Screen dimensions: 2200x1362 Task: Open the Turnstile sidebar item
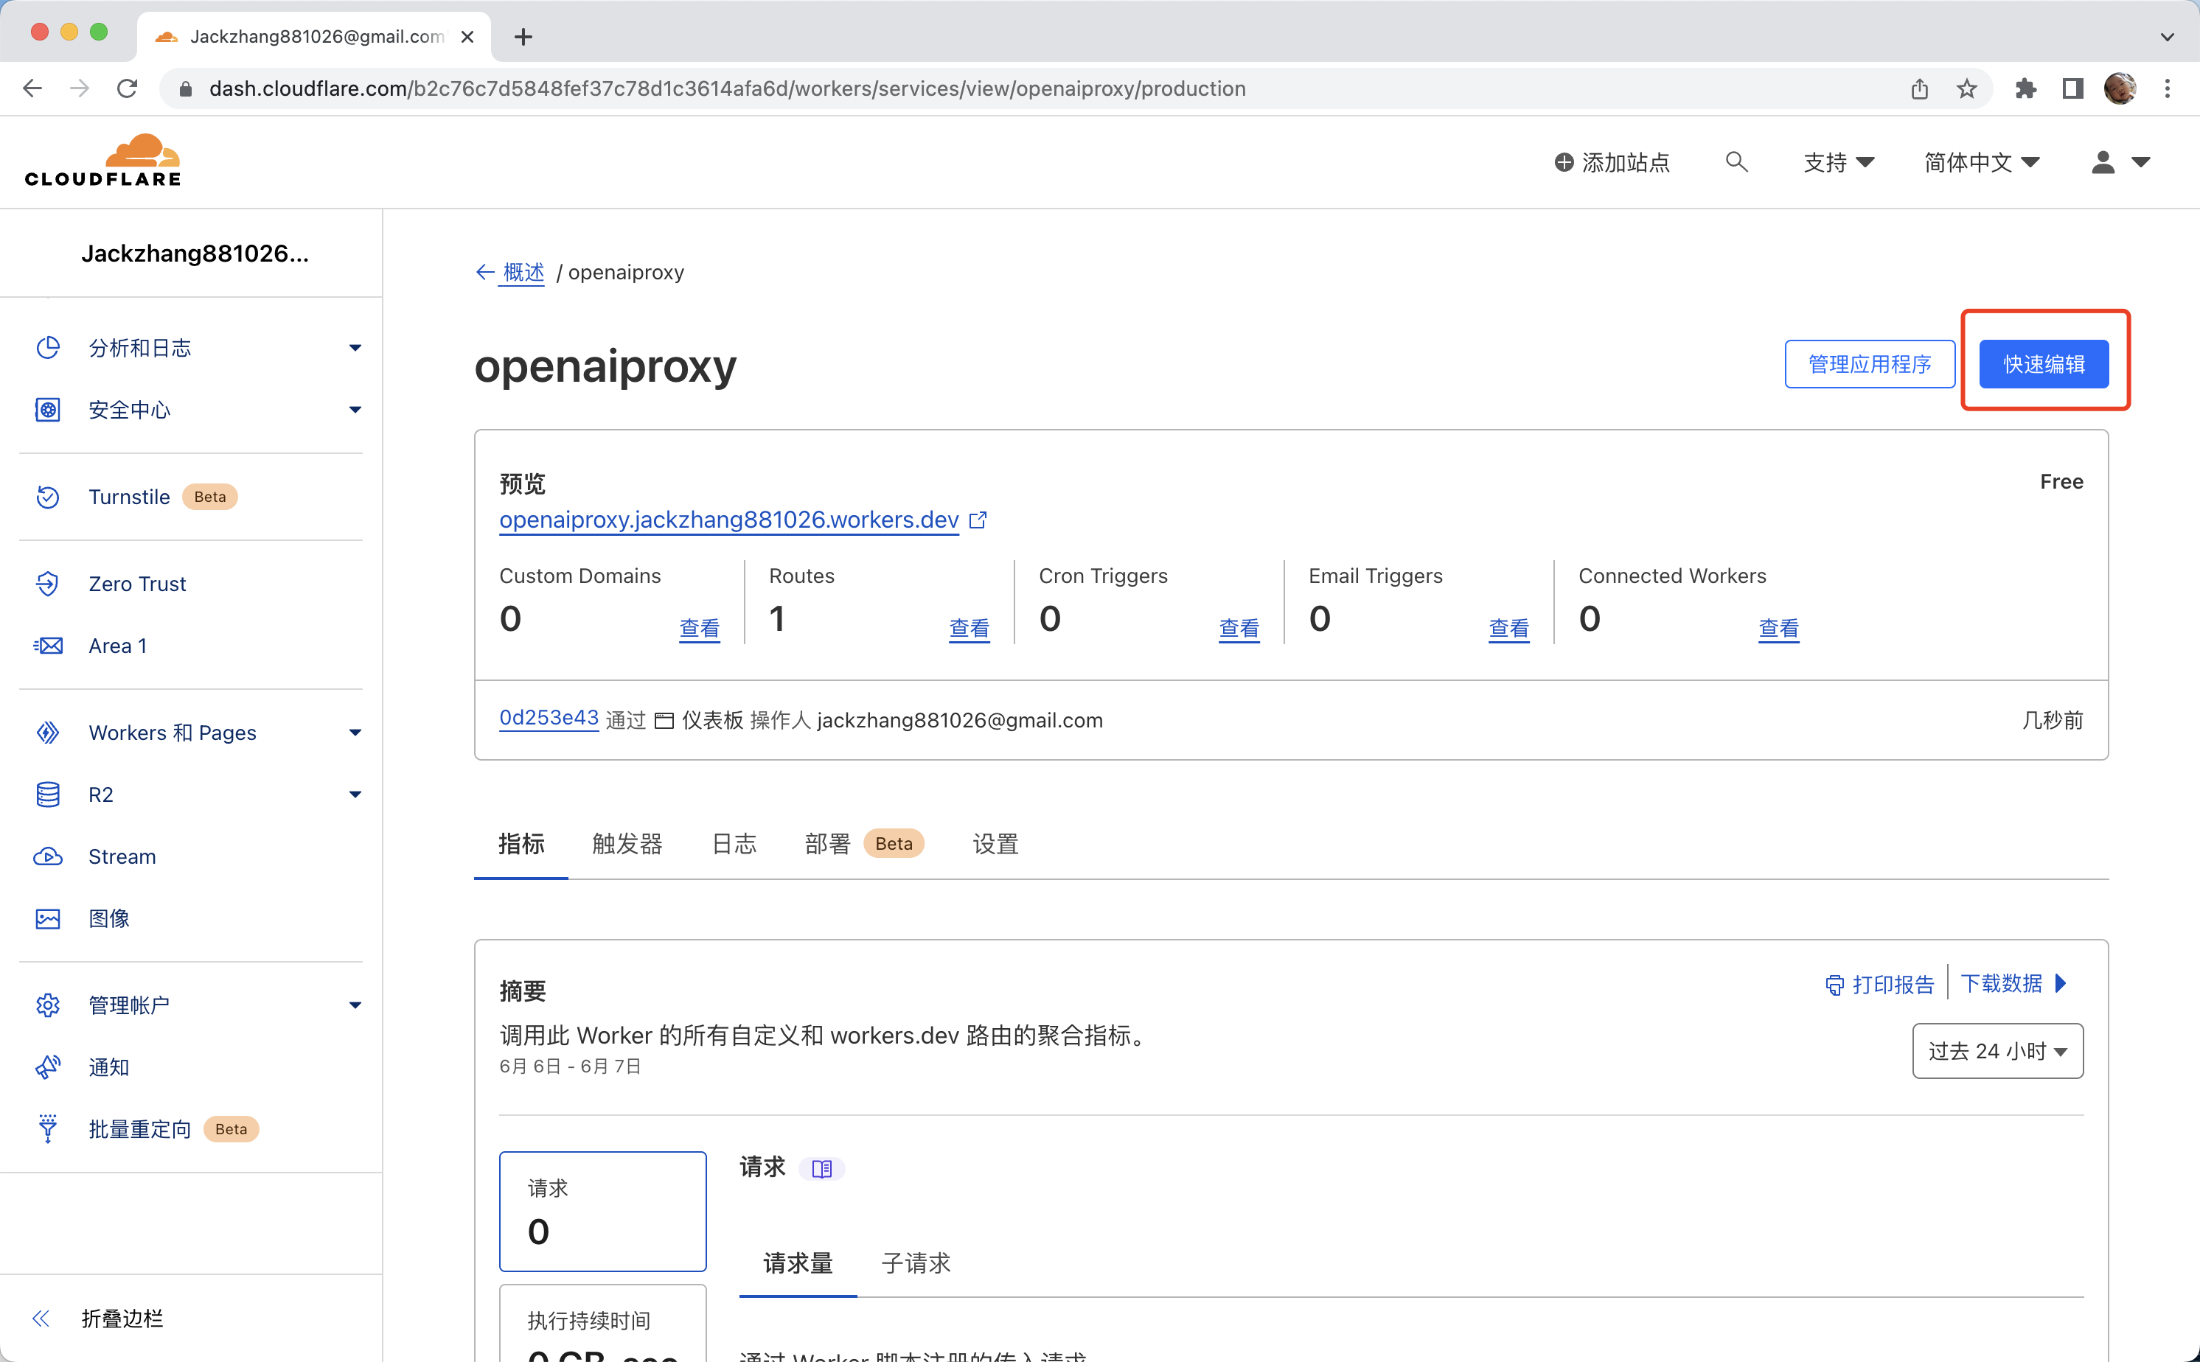tap(129, 497)
